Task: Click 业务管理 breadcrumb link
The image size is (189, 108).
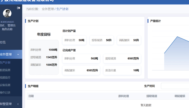Action: pyautogui.click(x=48, y=9)
